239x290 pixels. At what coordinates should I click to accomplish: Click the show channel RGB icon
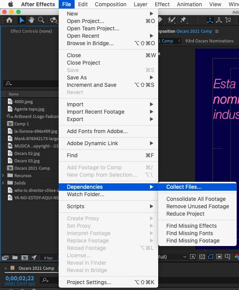click(237, 257)
